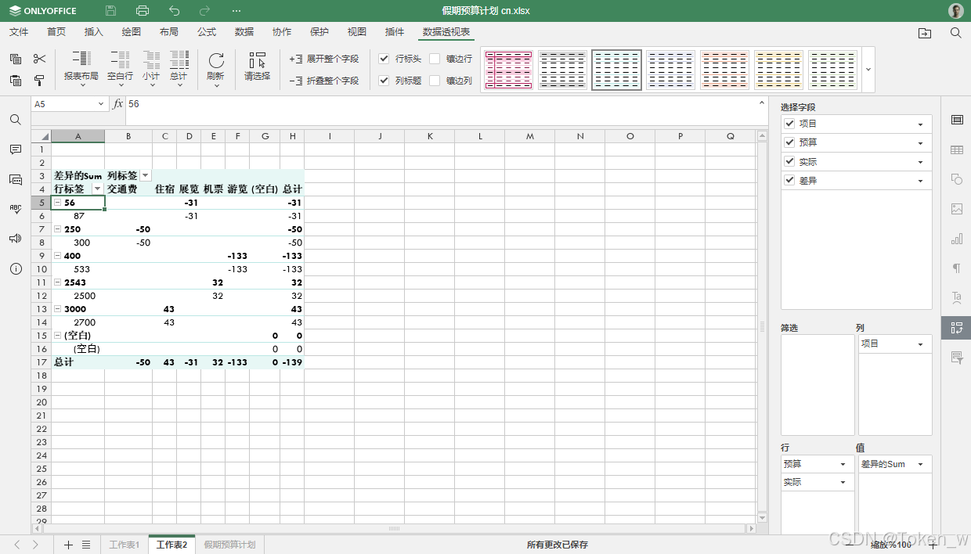Screen dimensions: 971x554
Task: Uncheck the 差异 field checkbox
Action: [789, 180]
